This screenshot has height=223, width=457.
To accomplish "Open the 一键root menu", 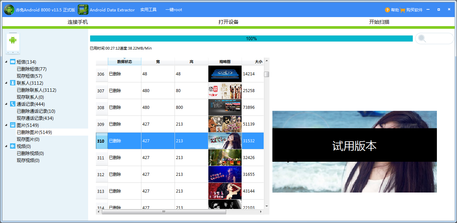I will [x=174, y=10].
